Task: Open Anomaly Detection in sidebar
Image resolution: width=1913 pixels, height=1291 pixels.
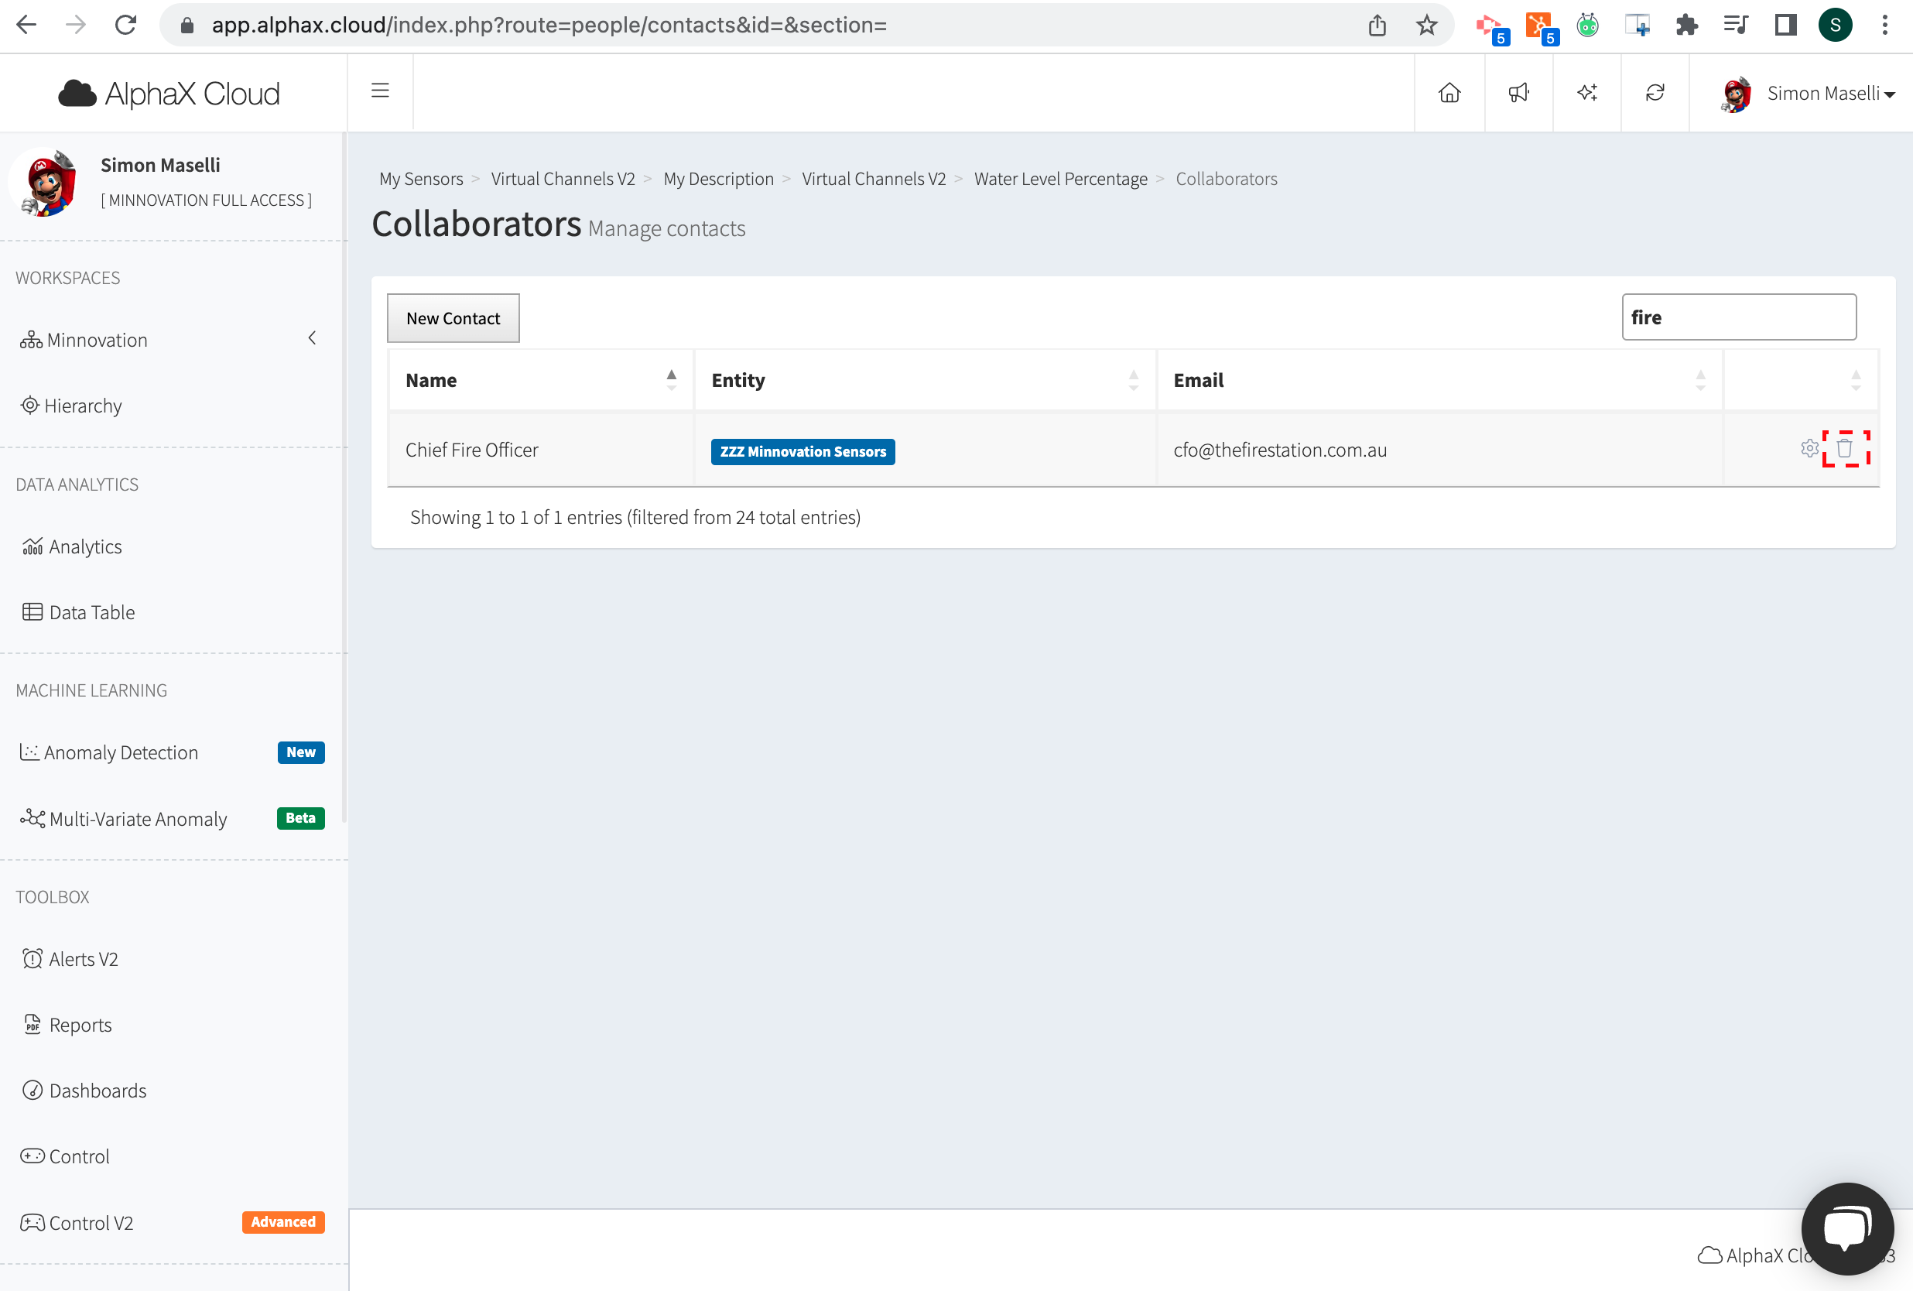Action: (121, 752)
